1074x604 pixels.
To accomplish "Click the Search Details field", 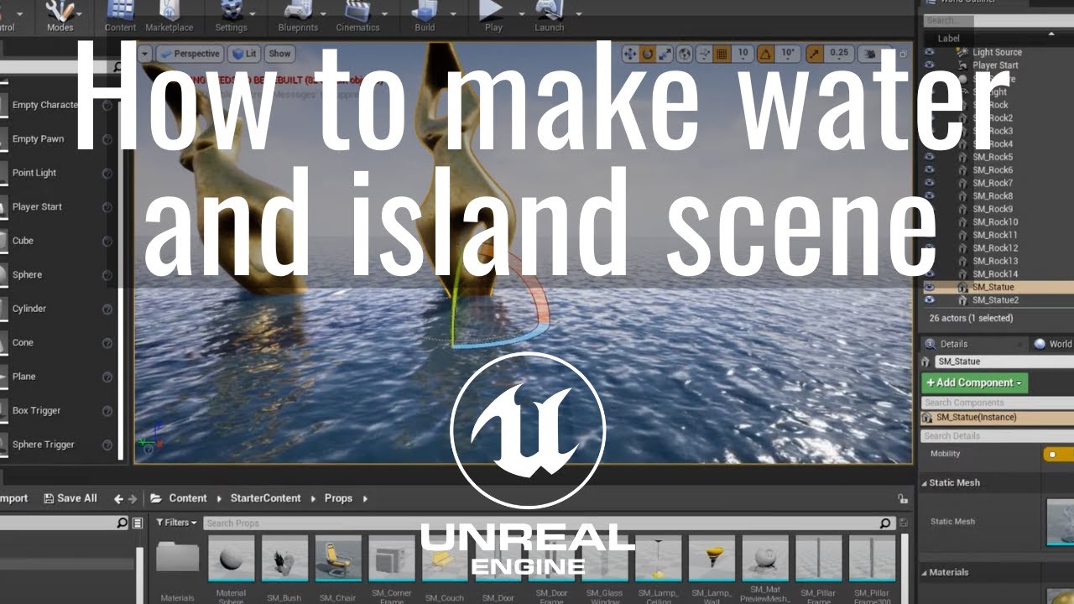I will point(998,436).
